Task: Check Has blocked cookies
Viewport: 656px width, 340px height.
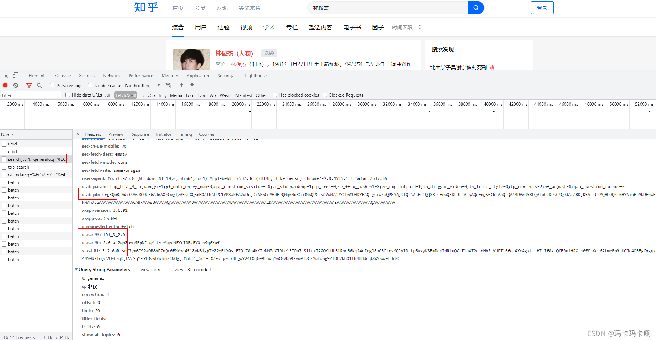Action: point(275,95)
